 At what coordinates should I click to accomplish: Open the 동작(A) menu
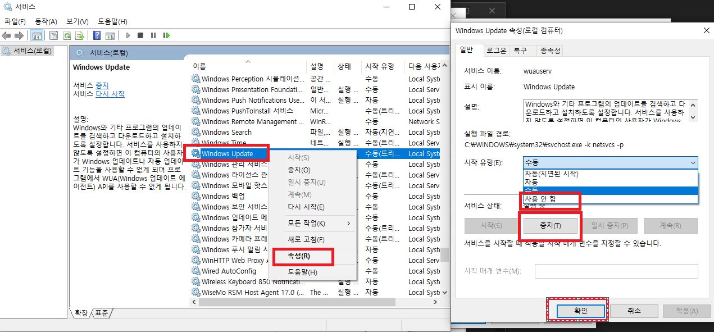(46, 22)
